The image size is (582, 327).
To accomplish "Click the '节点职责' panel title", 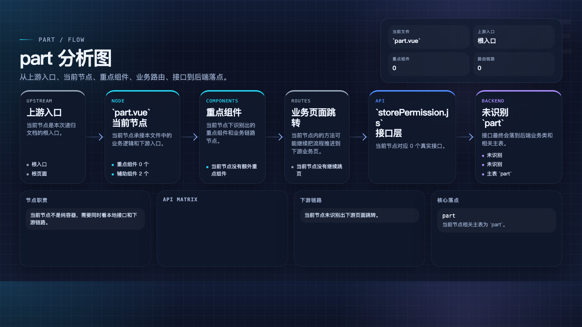I will tap(36, 200).
